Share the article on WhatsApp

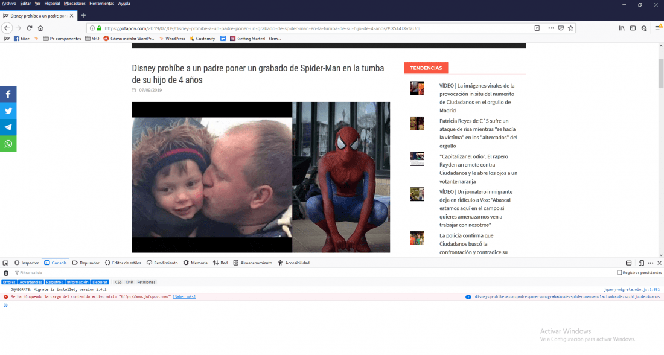coord(8,144)
